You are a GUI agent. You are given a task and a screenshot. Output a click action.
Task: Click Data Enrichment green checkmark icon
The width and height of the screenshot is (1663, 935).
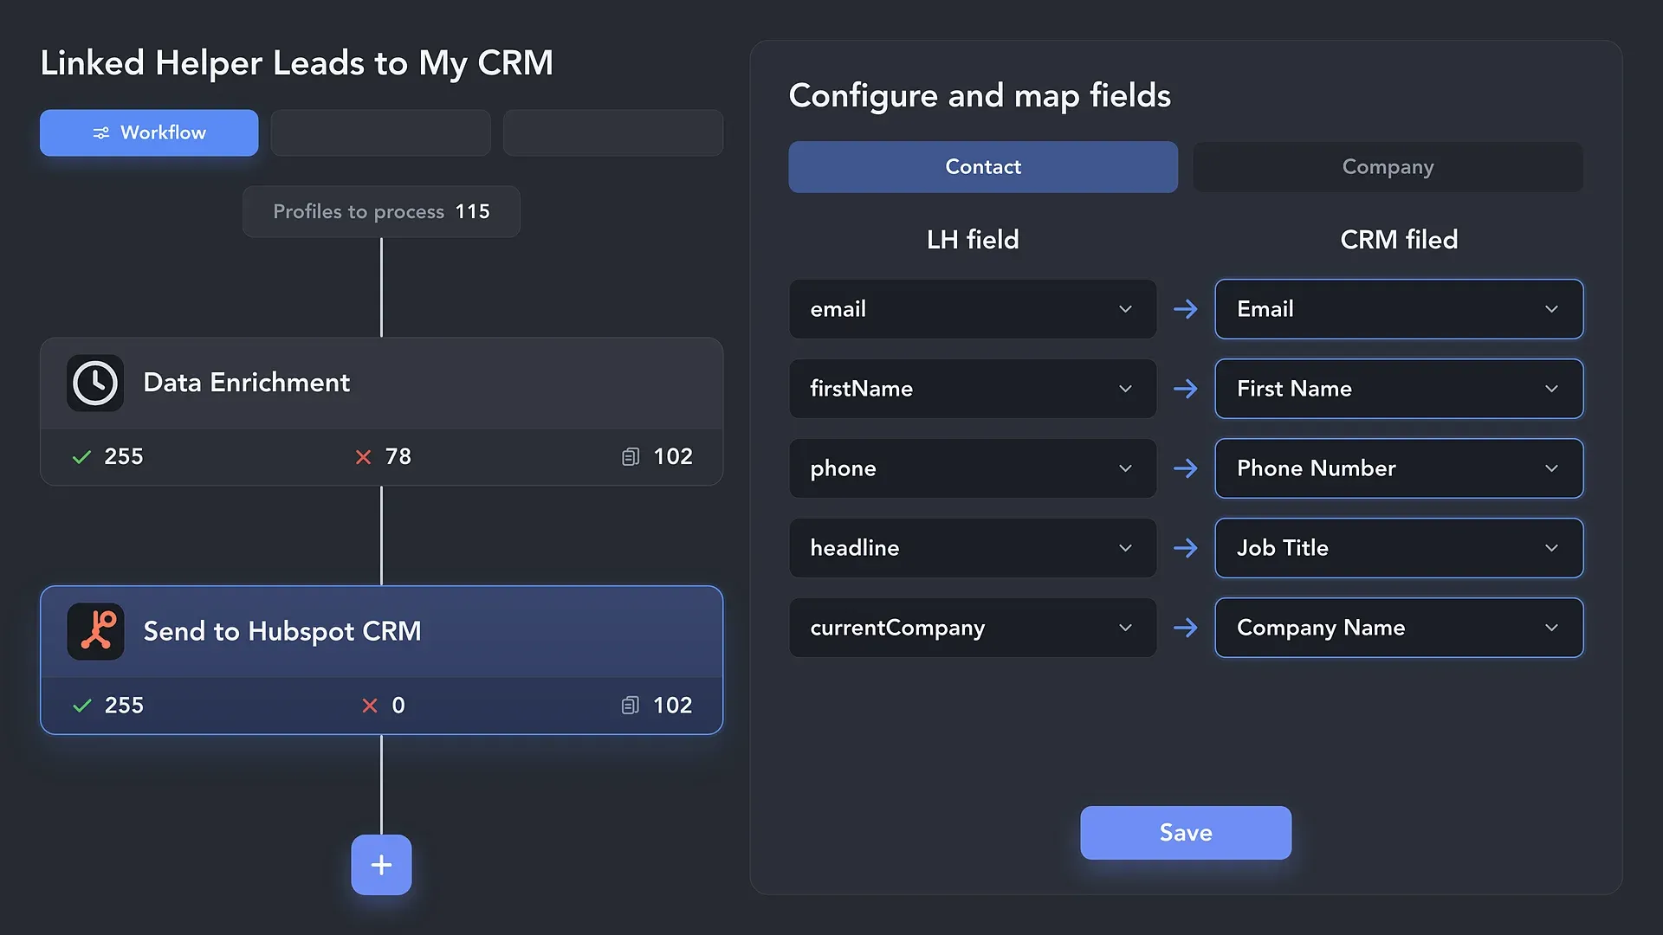pos(82,457)
